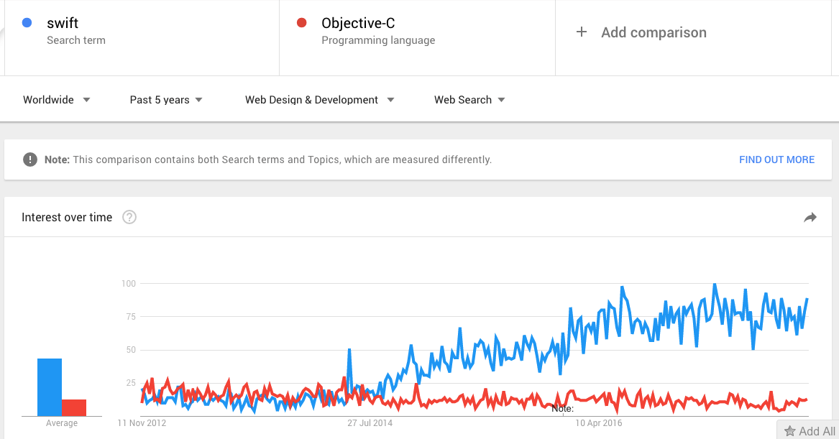Click the blue Average bar

50,387
